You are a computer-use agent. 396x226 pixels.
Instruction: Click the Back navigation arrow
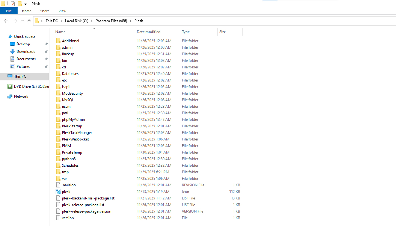[x=6, y=21]
